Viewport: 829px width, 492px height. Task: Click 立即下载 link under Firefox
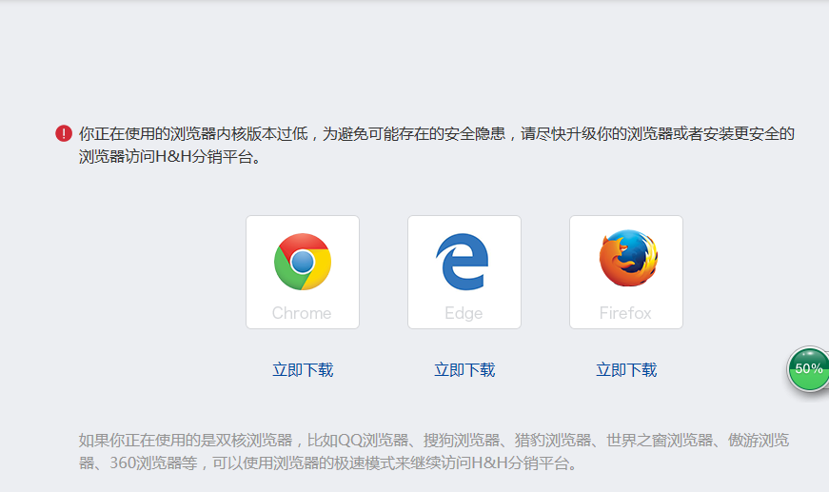coord(626,369)
